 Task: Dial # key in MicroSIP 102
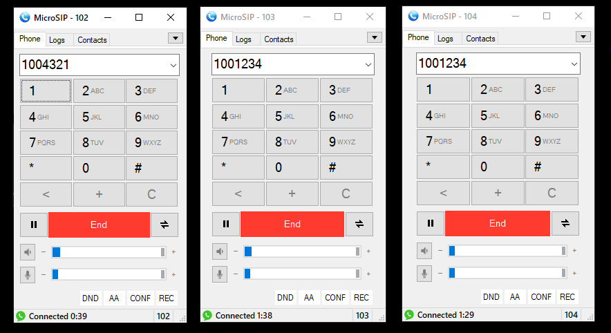(x=151, y=169)
